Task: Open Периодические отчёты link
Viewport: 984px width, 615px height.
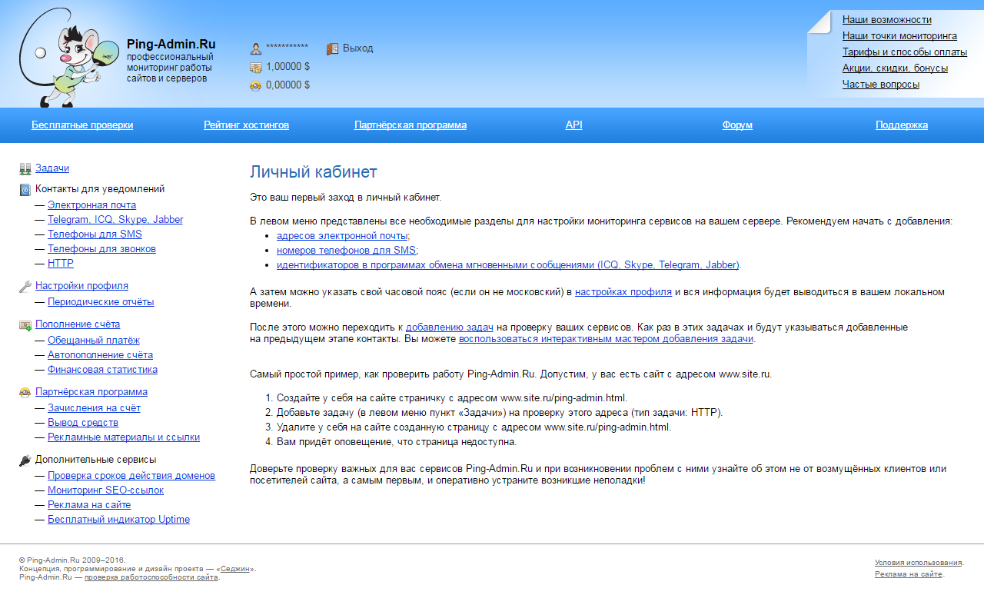Action: point(101,302)
